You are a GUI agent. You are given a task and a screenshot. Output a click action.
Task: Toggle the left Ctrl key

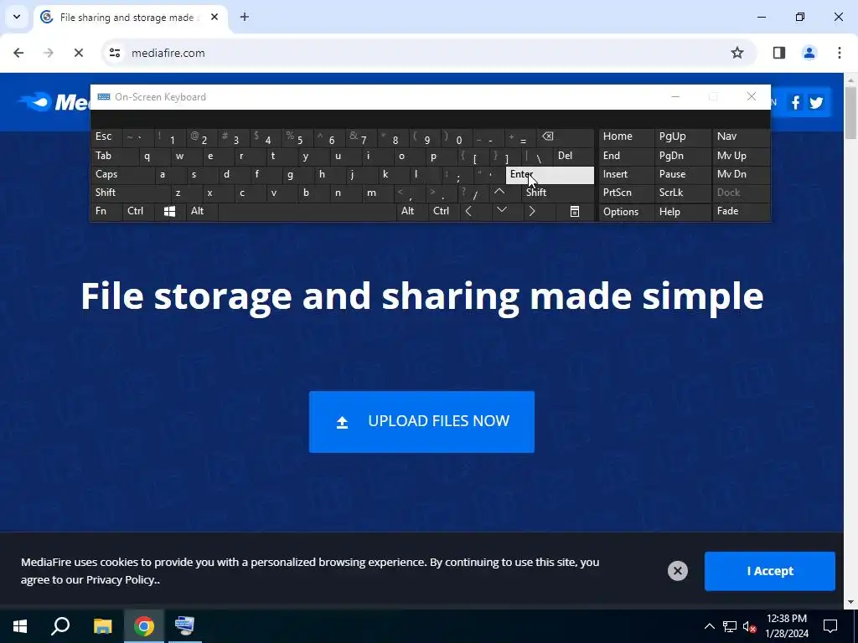[x=138, y=212]
